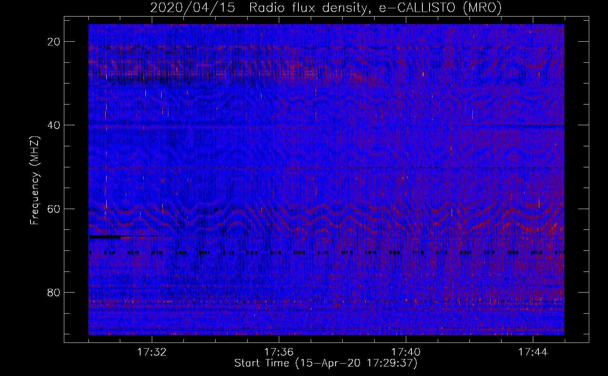608x376 pixels.
Task: Click the 'Frequency (MHZ)' axis label
Action: point(35,180)
